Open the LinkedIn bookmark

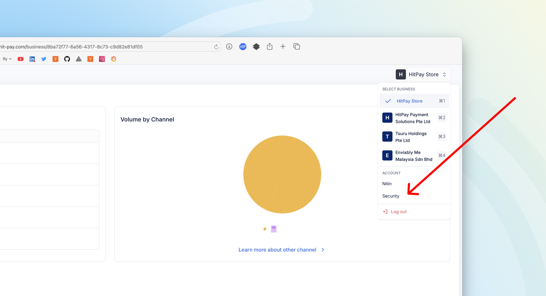coord(32,59)
